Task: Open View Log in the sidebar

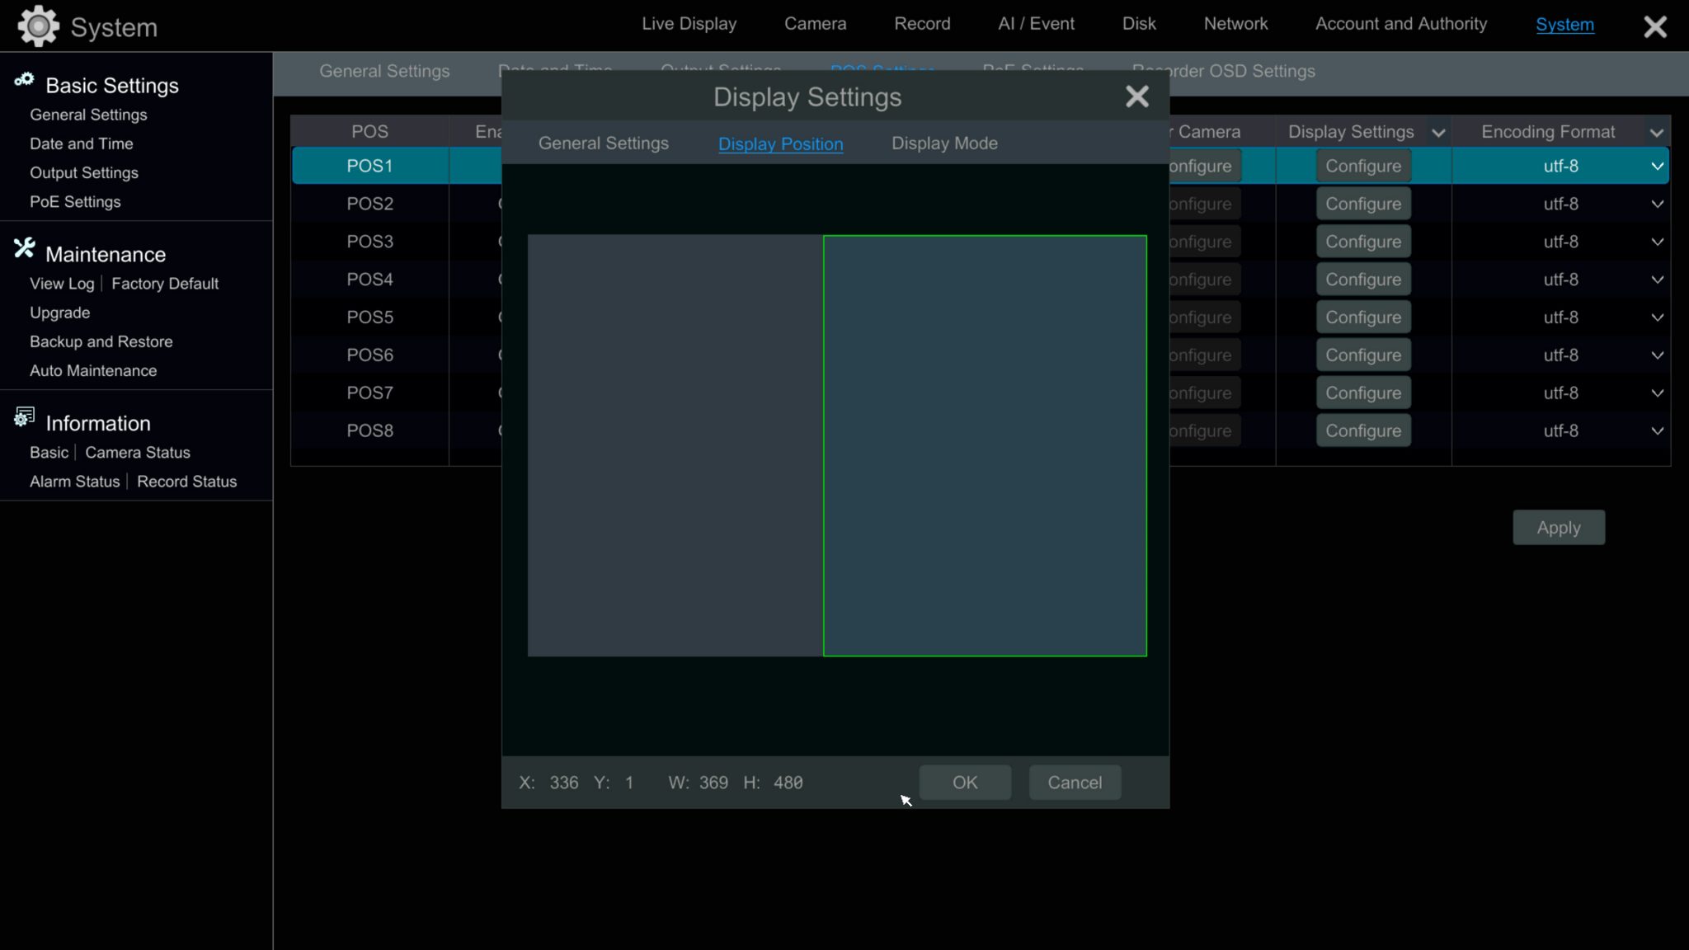Action: [61, 283]
